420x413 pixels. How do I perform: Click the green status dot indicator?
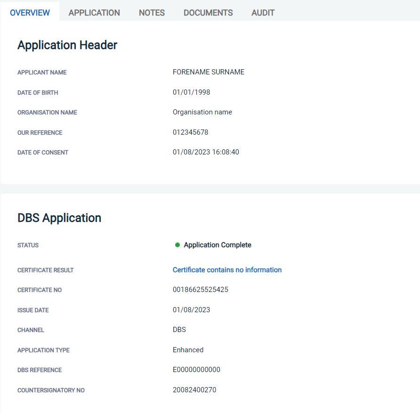[x=178, y=245]
